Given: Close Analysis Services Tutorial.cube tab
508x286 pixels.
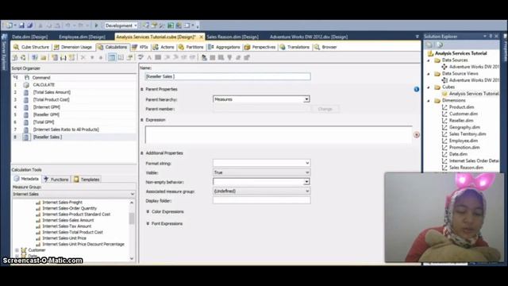Looking at the screenshot, I should pyautogui.click(x=201, y=37).
